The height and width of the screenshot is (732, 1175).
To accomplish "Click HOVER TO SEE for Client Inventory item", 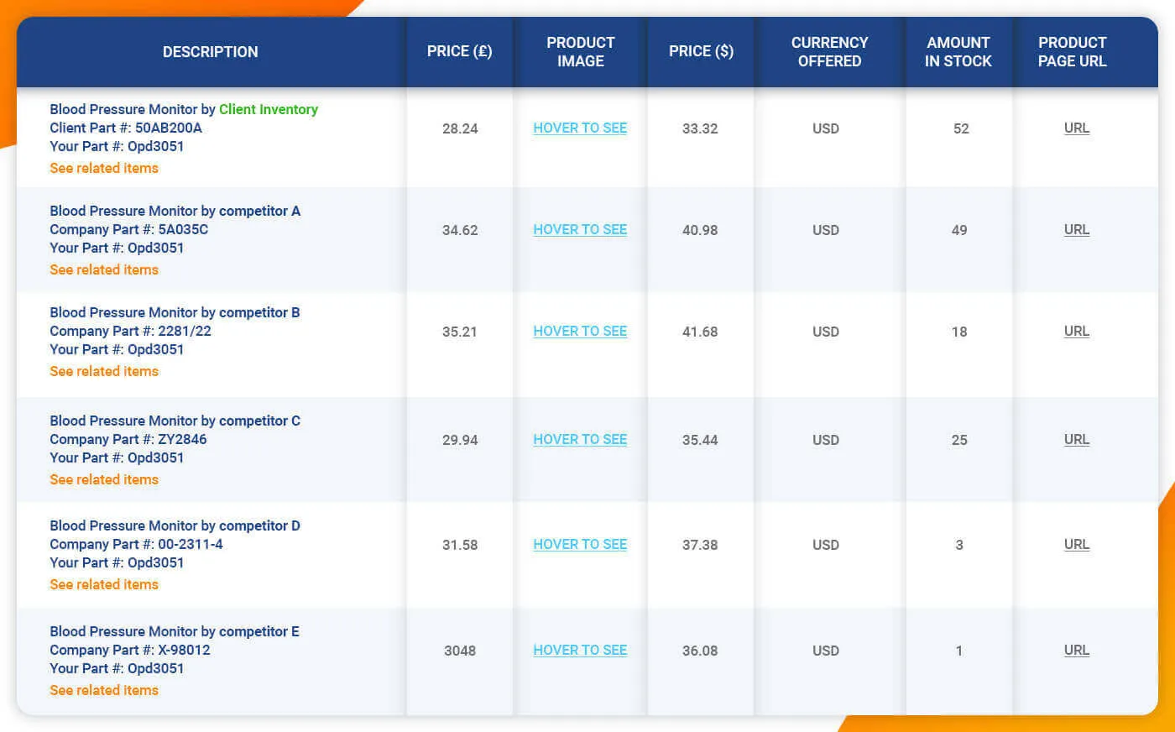I will [x=580, y=128].
